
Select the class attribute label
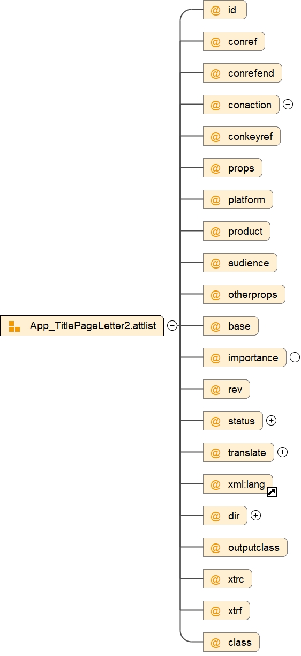click(240, 642)
